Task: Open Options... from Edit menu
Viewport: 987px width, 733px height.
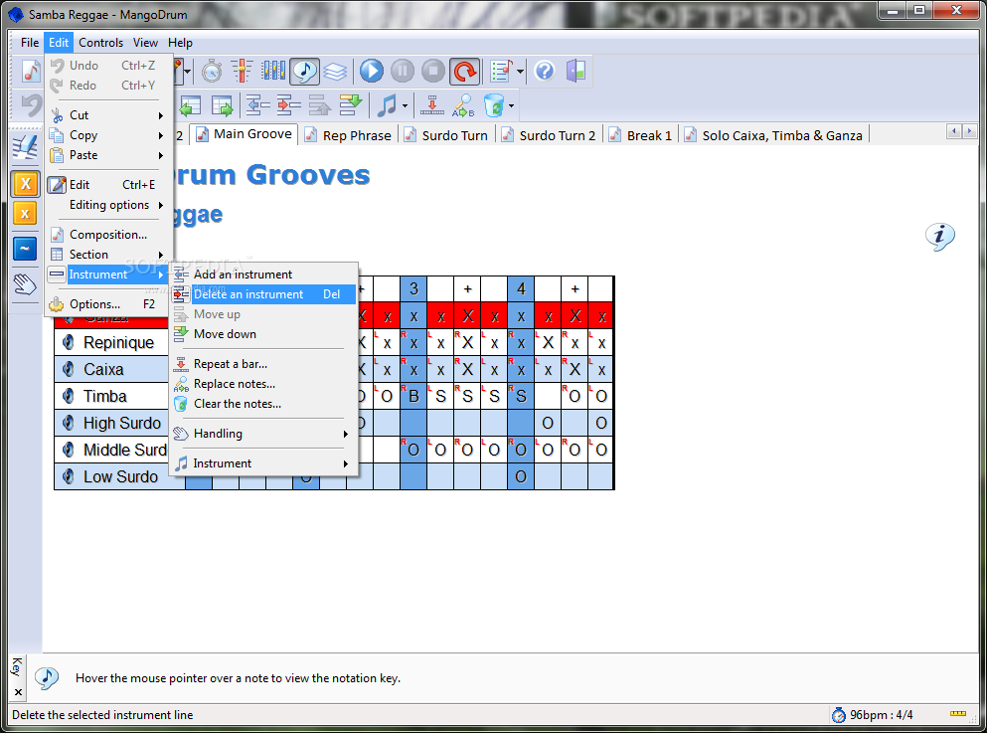Action: pyautogui.click(x=107, y=304)
